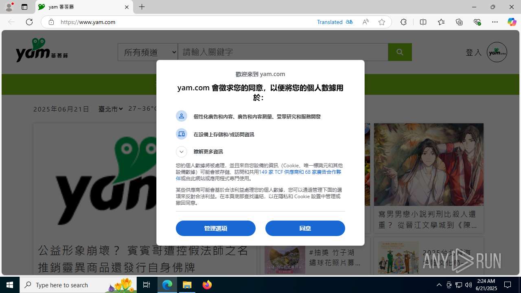Click the 登入 login link
This screenshot has width=521, height=293.
tap(473, 52)
